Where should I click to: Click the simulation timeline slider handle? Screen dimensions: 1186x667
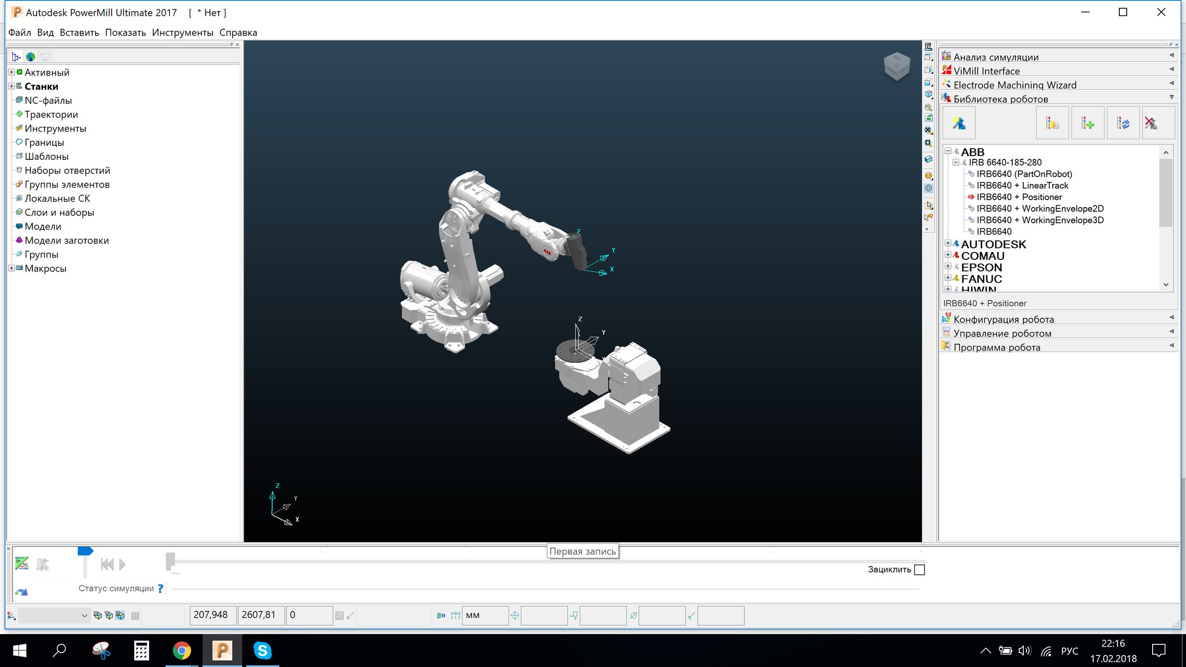(170, 561)
